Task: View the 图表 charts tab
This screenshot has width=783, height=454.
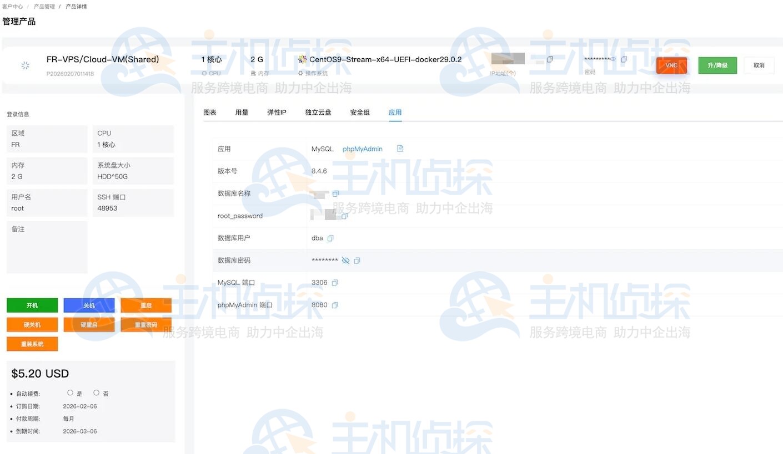Action: pyautogui.click(x=210, y=112)
